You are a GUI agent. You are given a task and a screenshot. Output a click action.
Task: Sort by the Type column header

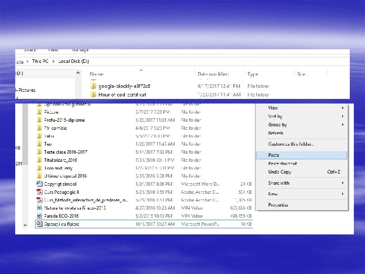[x=252, y=74]
